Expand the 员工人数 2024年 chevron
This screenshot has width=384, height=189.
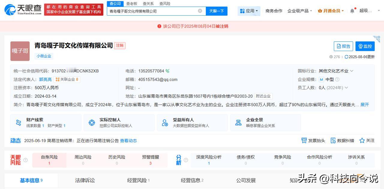tap(346, 88)
